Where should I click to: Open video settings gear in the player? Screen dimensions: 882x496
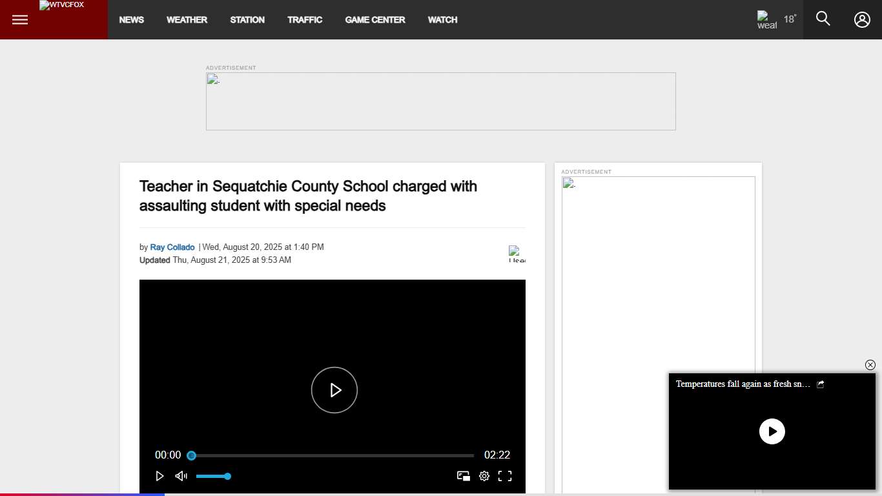point(484,476)
